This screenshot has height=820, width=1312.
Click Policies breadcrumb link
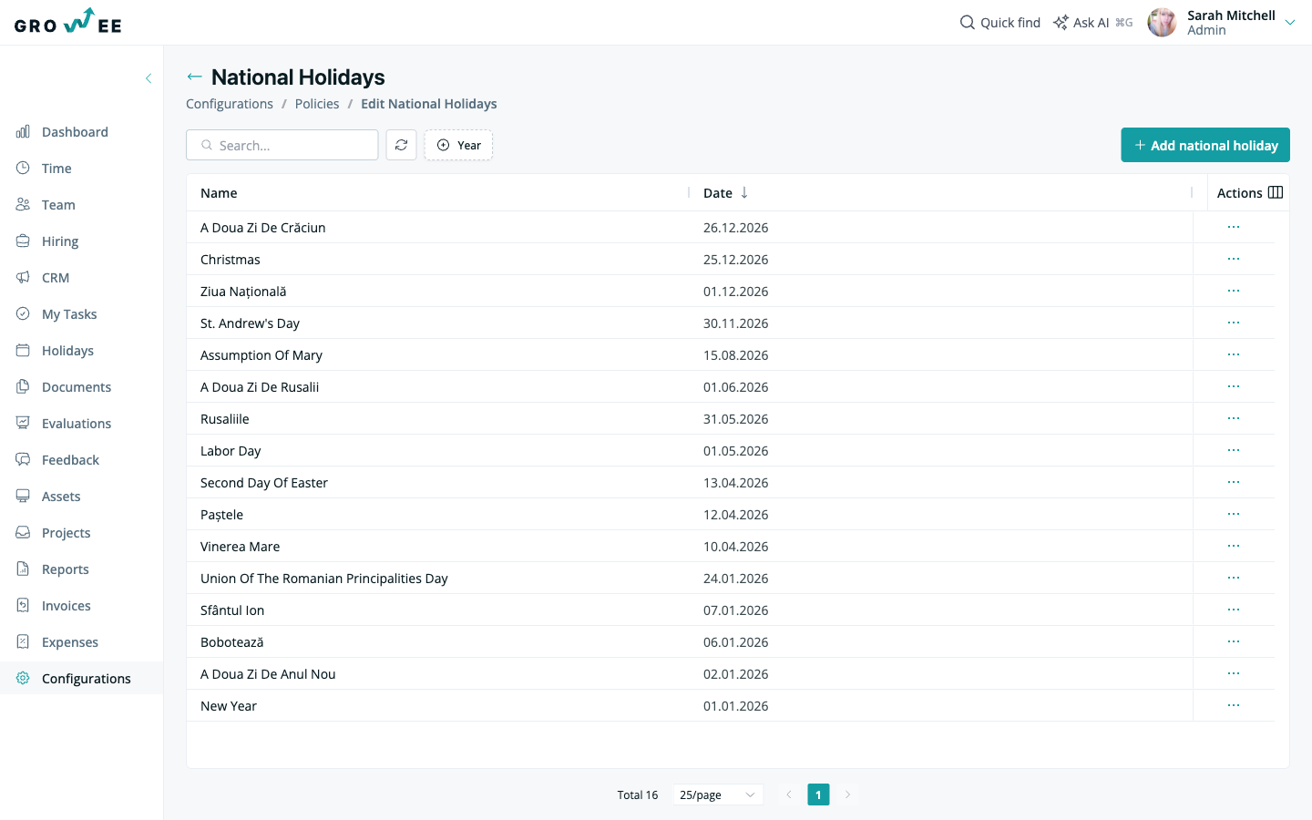(x=317, y=104)
